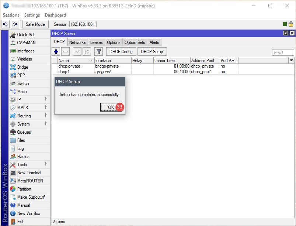The width and height of the screenshot is (296, 226).
Task: Switch to the Leases tab
Action: click(x=96, y=42)
